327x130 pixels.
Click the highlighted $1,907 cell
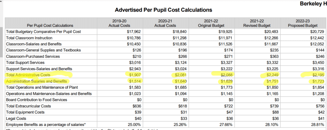(x=134, y=75)
